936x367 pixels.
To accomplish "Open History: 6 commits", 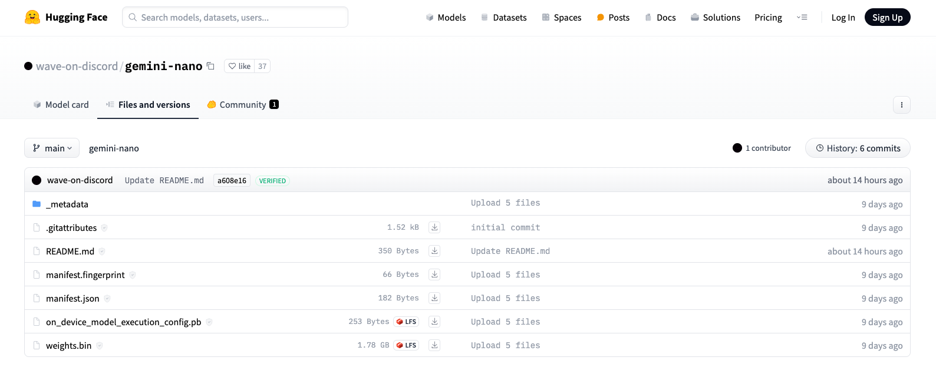I will click(857, 148).
